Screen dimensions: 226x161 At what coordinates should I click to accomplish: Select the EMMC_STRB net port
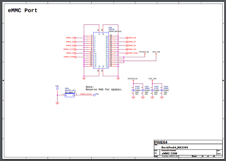pos(70,57)
